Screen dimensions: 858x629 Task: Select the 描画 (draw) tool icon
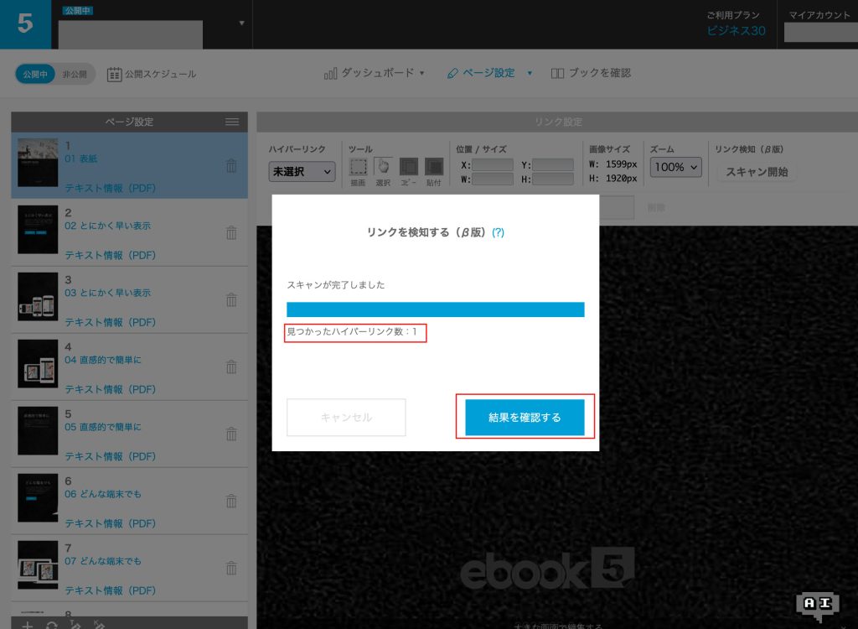tap(358, 167)
